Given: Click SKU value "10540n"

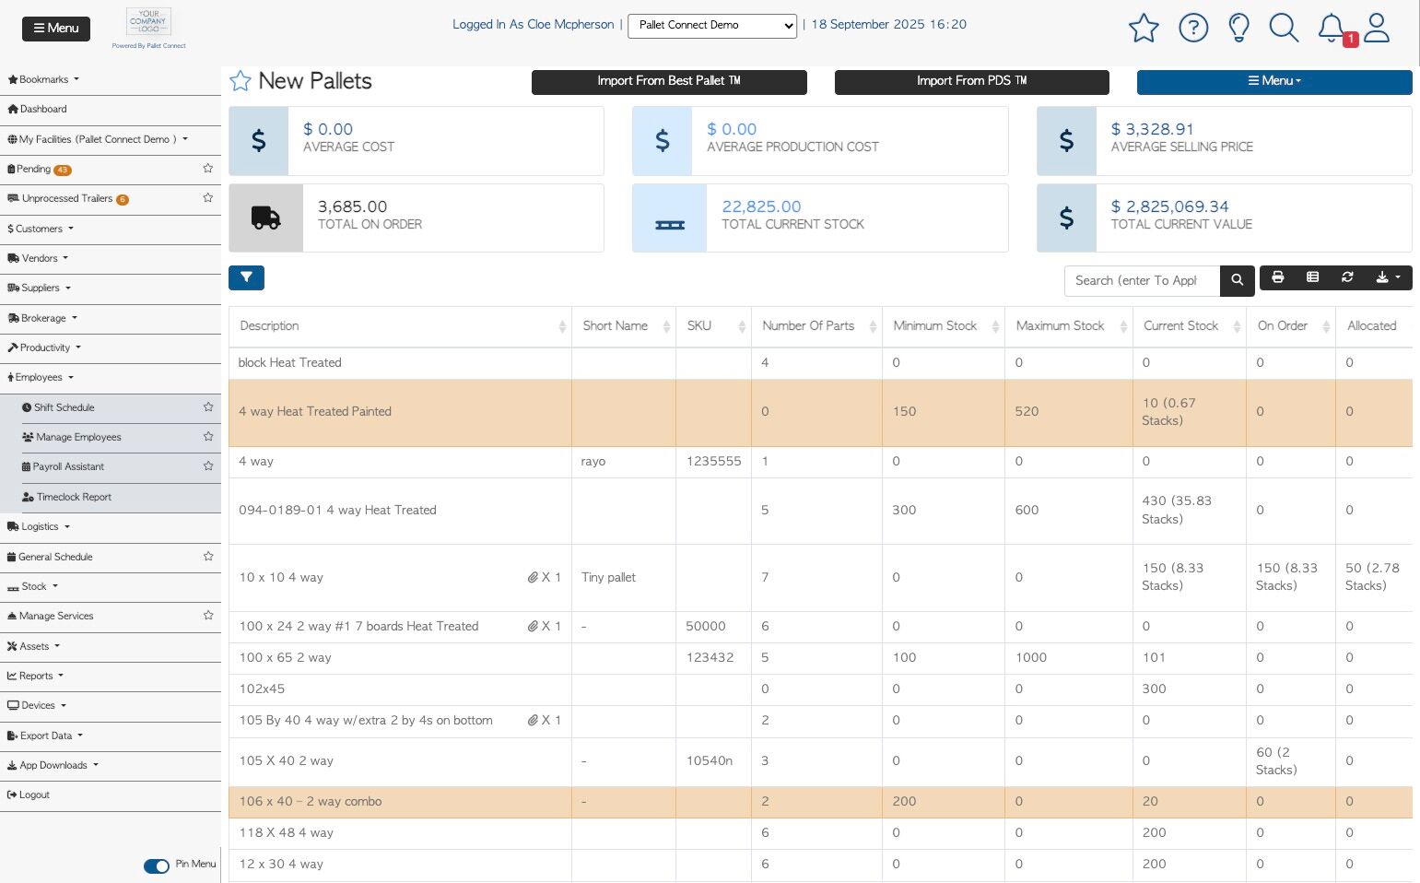Looking at the screenshot, I should [710, 761].
